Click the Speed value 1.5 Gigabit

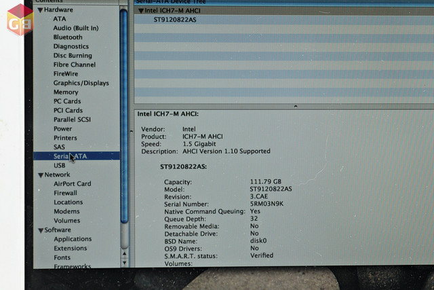pos(199,144)
